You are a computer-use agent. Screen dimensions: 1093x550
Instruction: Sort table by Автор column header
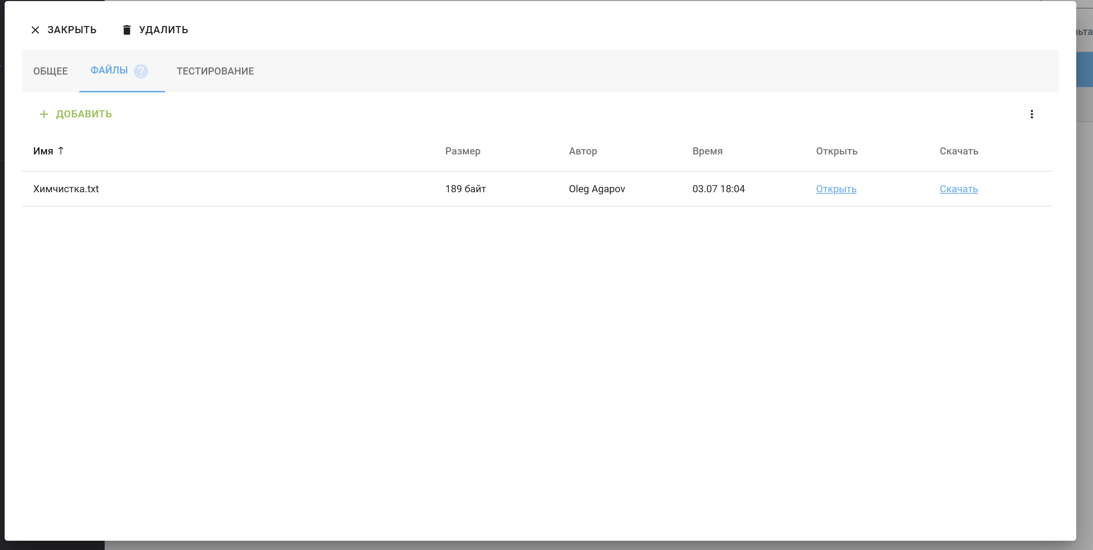pyautogui.click(x=583, y=151)
